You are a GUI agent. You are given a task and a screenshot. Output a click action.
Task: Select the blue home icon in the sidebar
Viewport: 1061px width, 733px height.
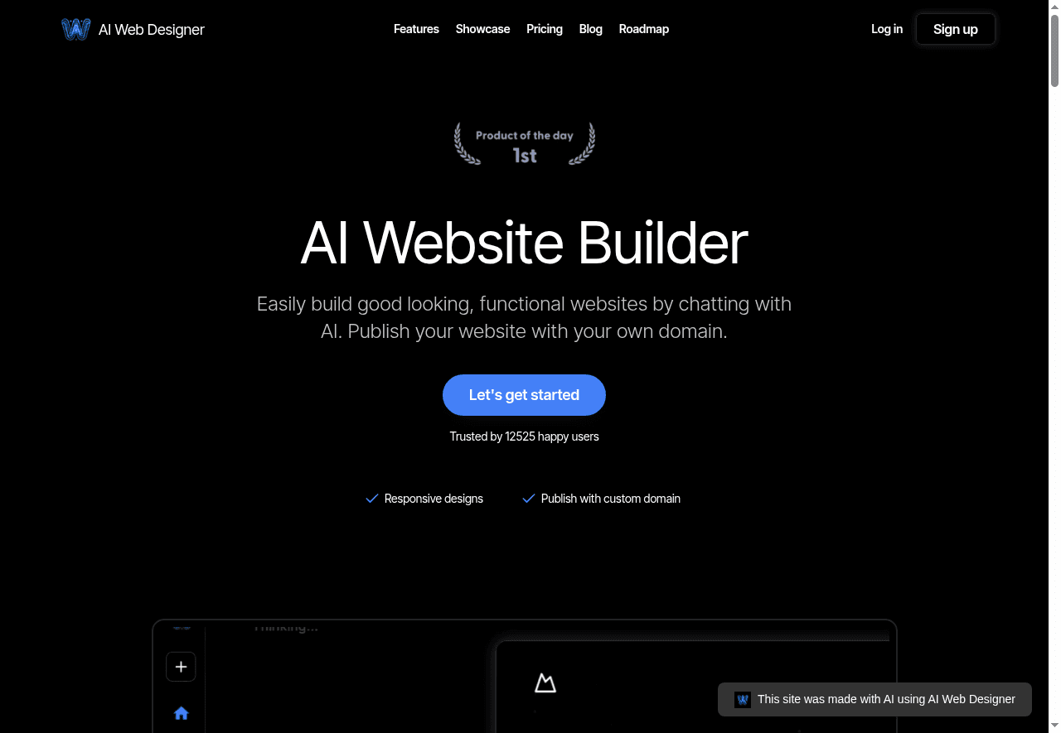pyautogui.click(x=181, y=712)
